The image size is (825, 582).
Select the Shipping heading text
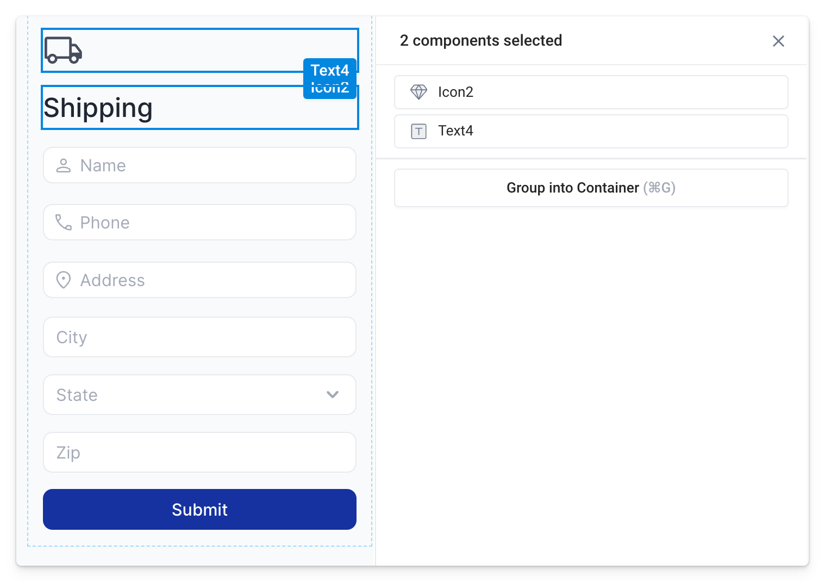[x=98, y=108]
